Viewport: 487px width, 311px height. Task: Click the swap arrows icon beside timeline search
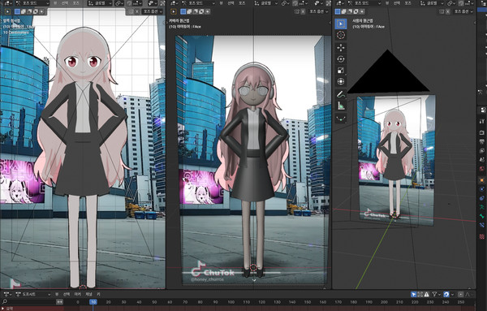59,302
